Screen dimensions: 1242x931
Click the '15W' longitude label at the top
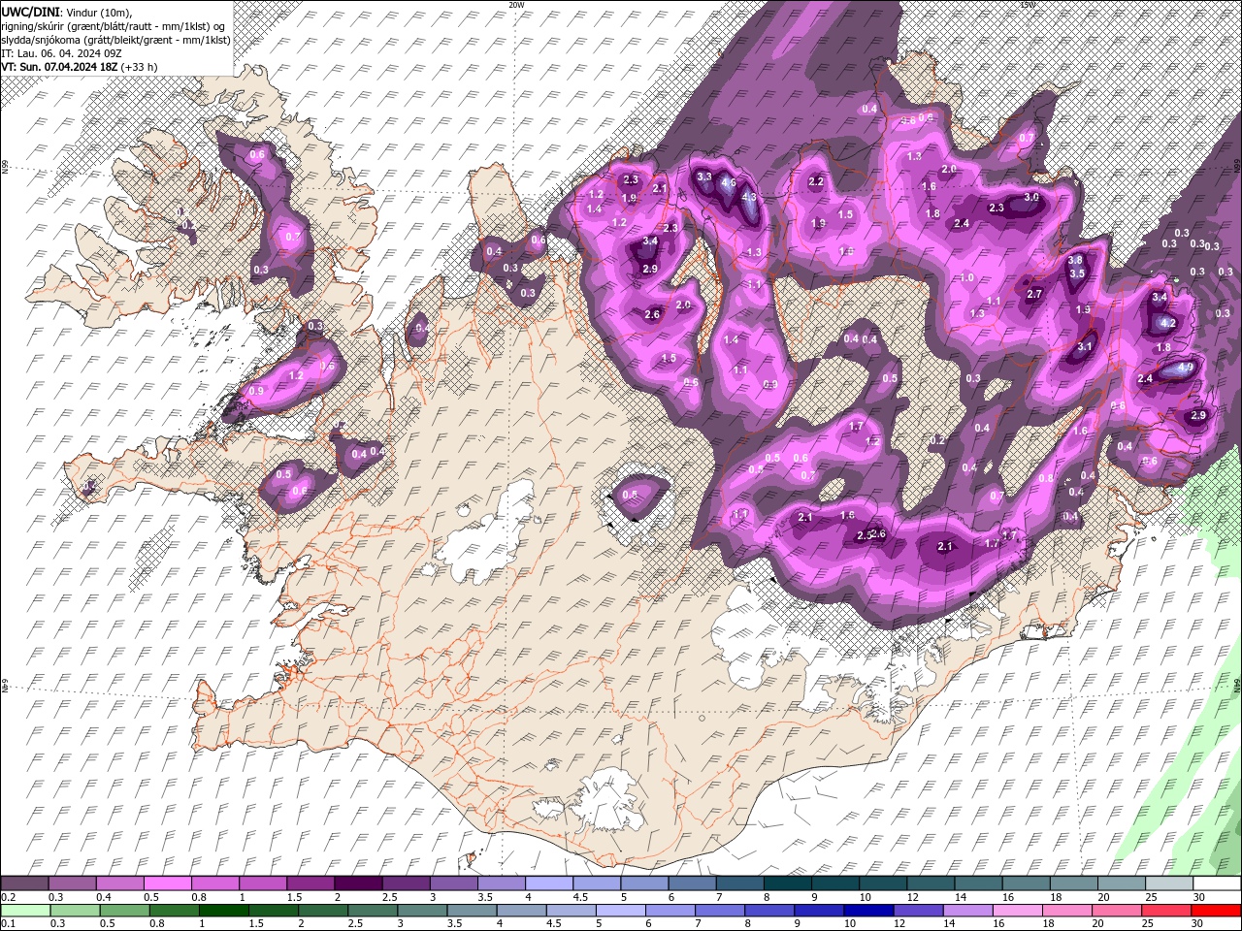(1028, 5)
